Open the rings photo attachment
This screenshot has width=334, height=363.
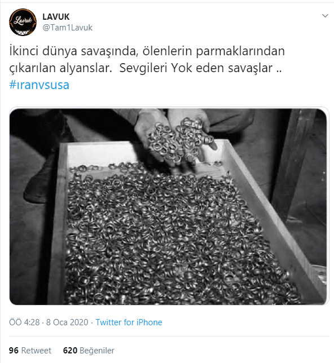click(169, 206)
